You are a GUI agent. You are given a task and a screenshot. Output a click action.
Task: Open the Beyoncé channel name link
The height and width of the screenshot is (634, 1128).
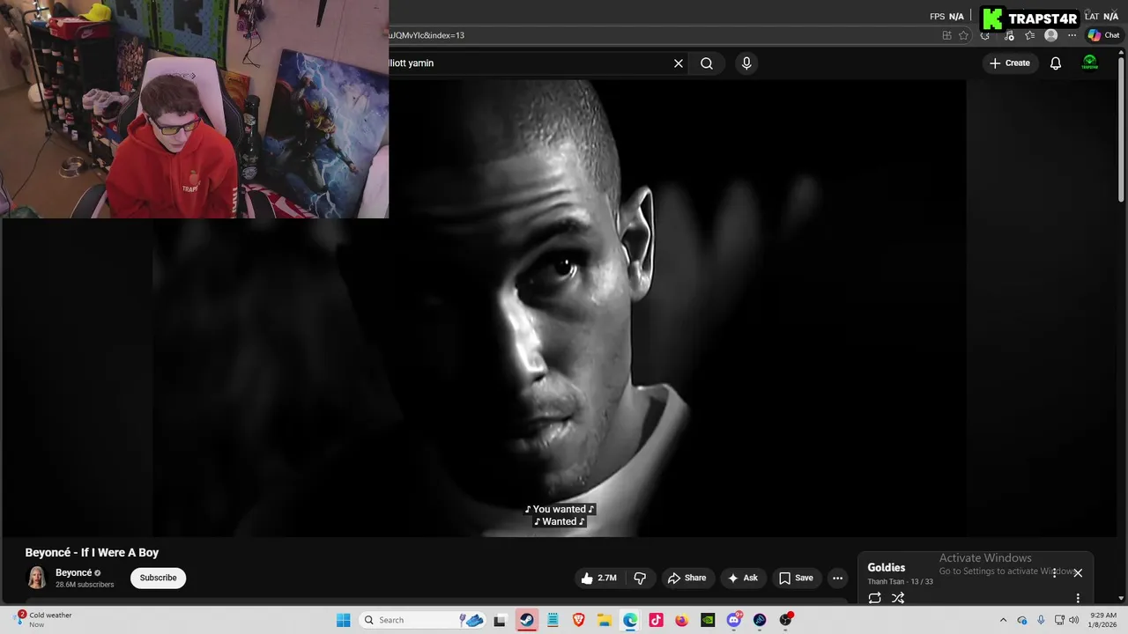pos(73,573)
